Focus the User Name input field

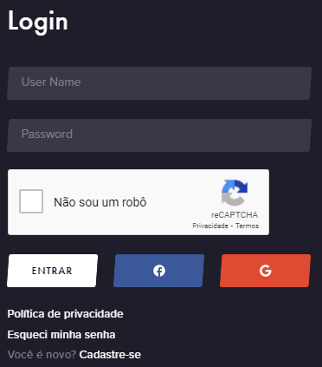pos(159,83)
